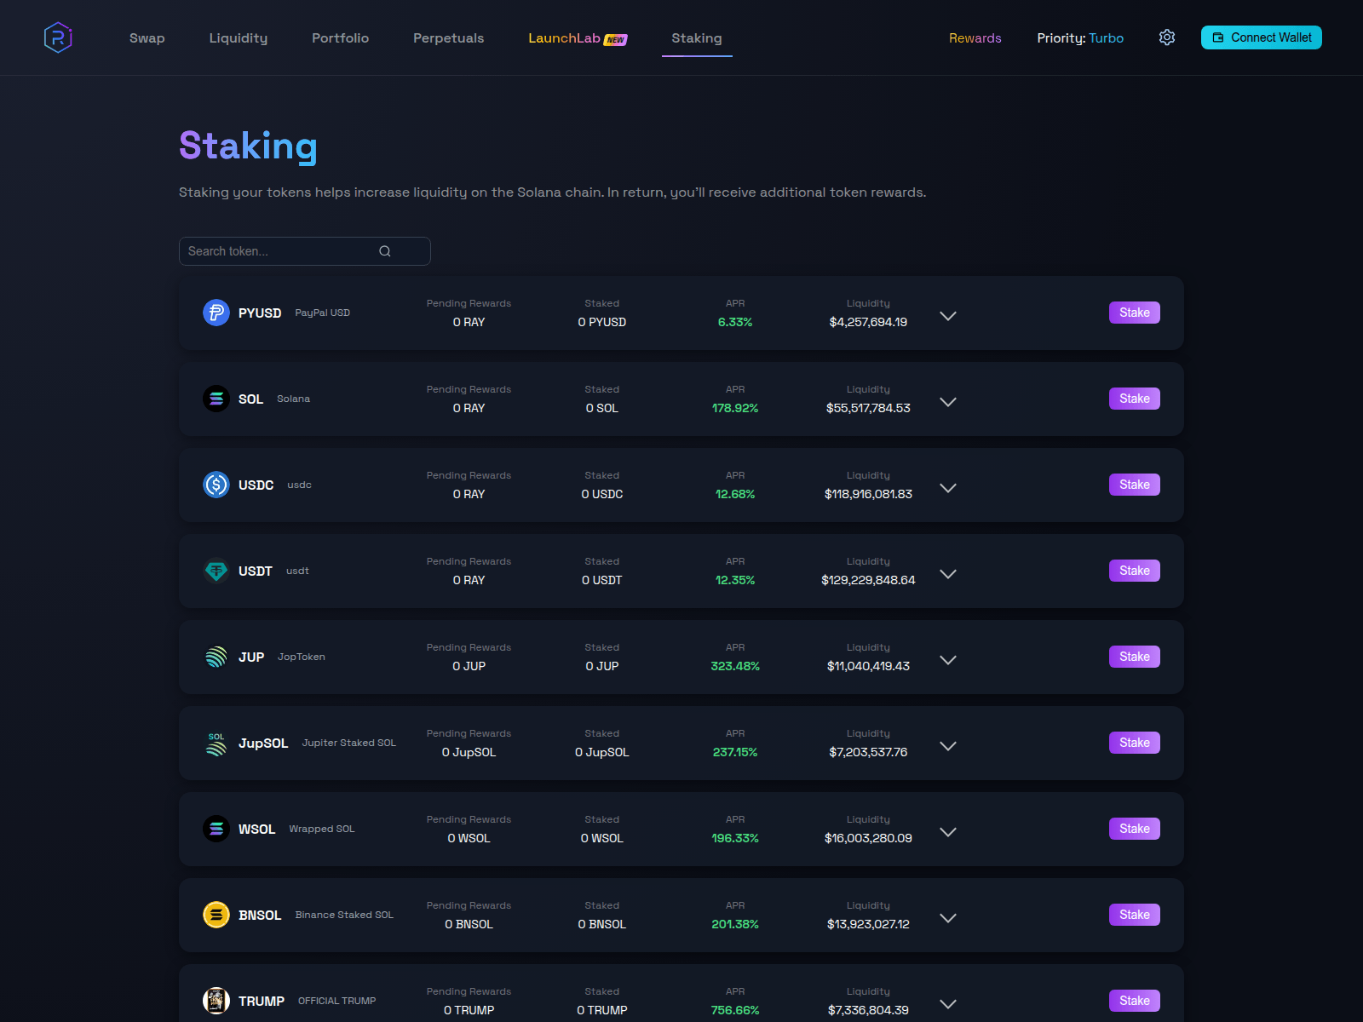Click Stake in the WSOL row
The width and height of the screenshot is (1363, 1022).
click(x=1135, y=829)
